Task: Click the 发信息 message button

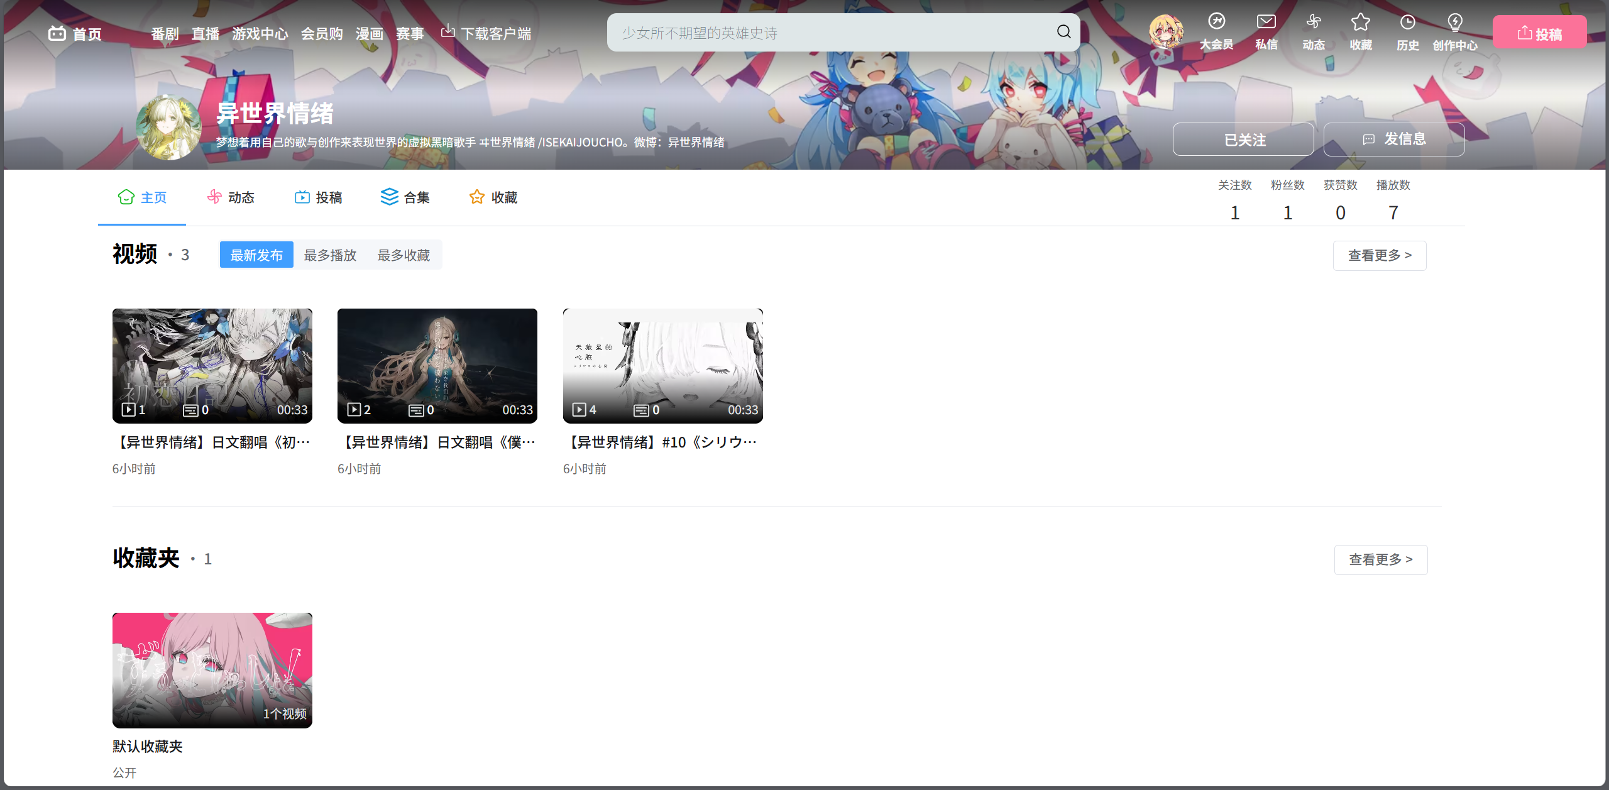Action: [x=1393, y=140]
